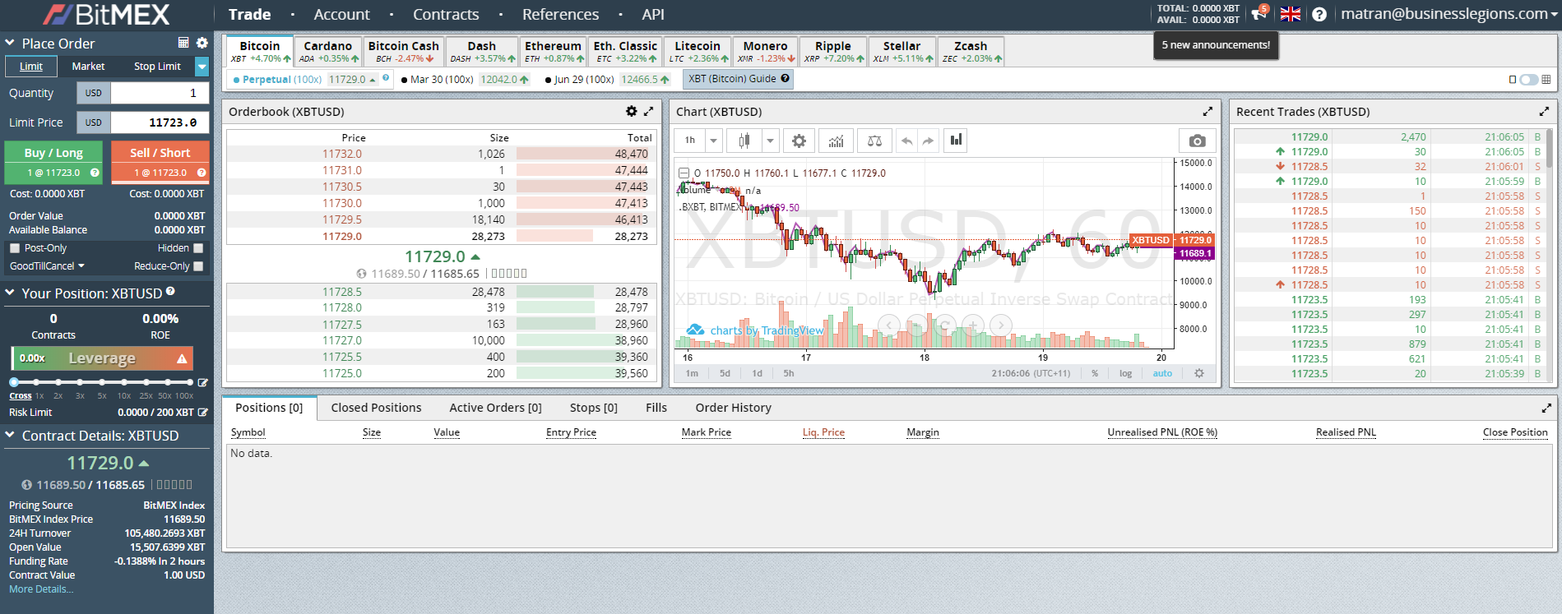Click the compare scales icon in chart
Image resolution: width=1562 pixels, height=614 pixels.
tap(874, 141)
